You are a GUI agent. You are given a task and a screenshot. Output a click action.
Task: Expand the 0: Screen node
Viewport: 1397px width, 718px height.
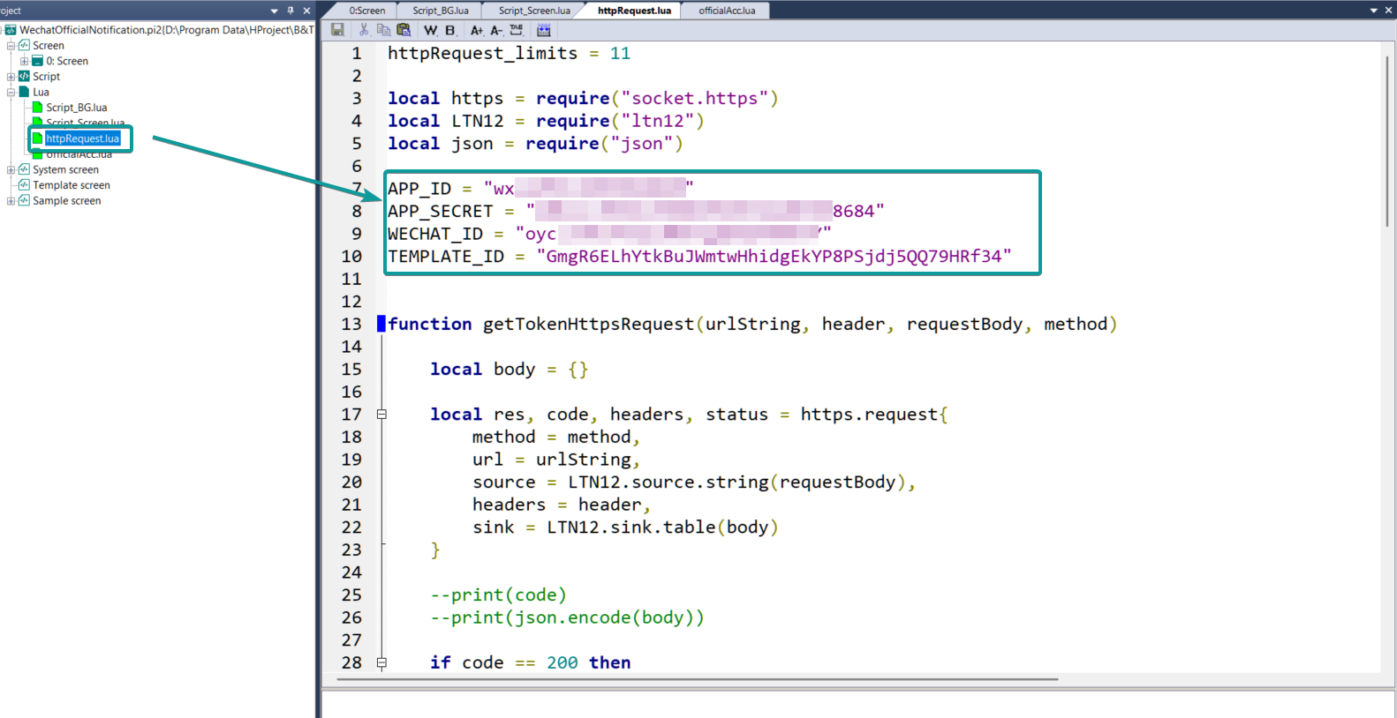(x=25, y=61)
